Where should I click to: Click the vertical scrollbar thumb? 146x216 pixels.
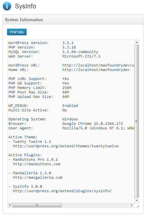(137, 121)
